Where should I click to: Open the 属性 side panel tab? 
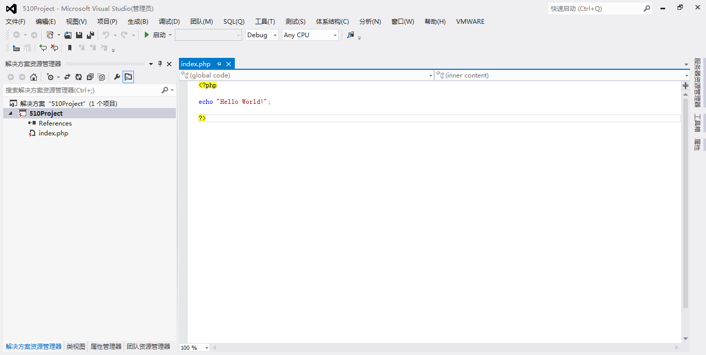coord(697,145)
